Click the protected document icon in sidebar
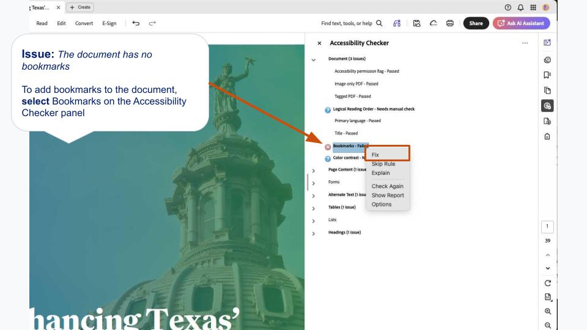The height and width of the screenshot is (330, 587). click(x=547, y=121)
